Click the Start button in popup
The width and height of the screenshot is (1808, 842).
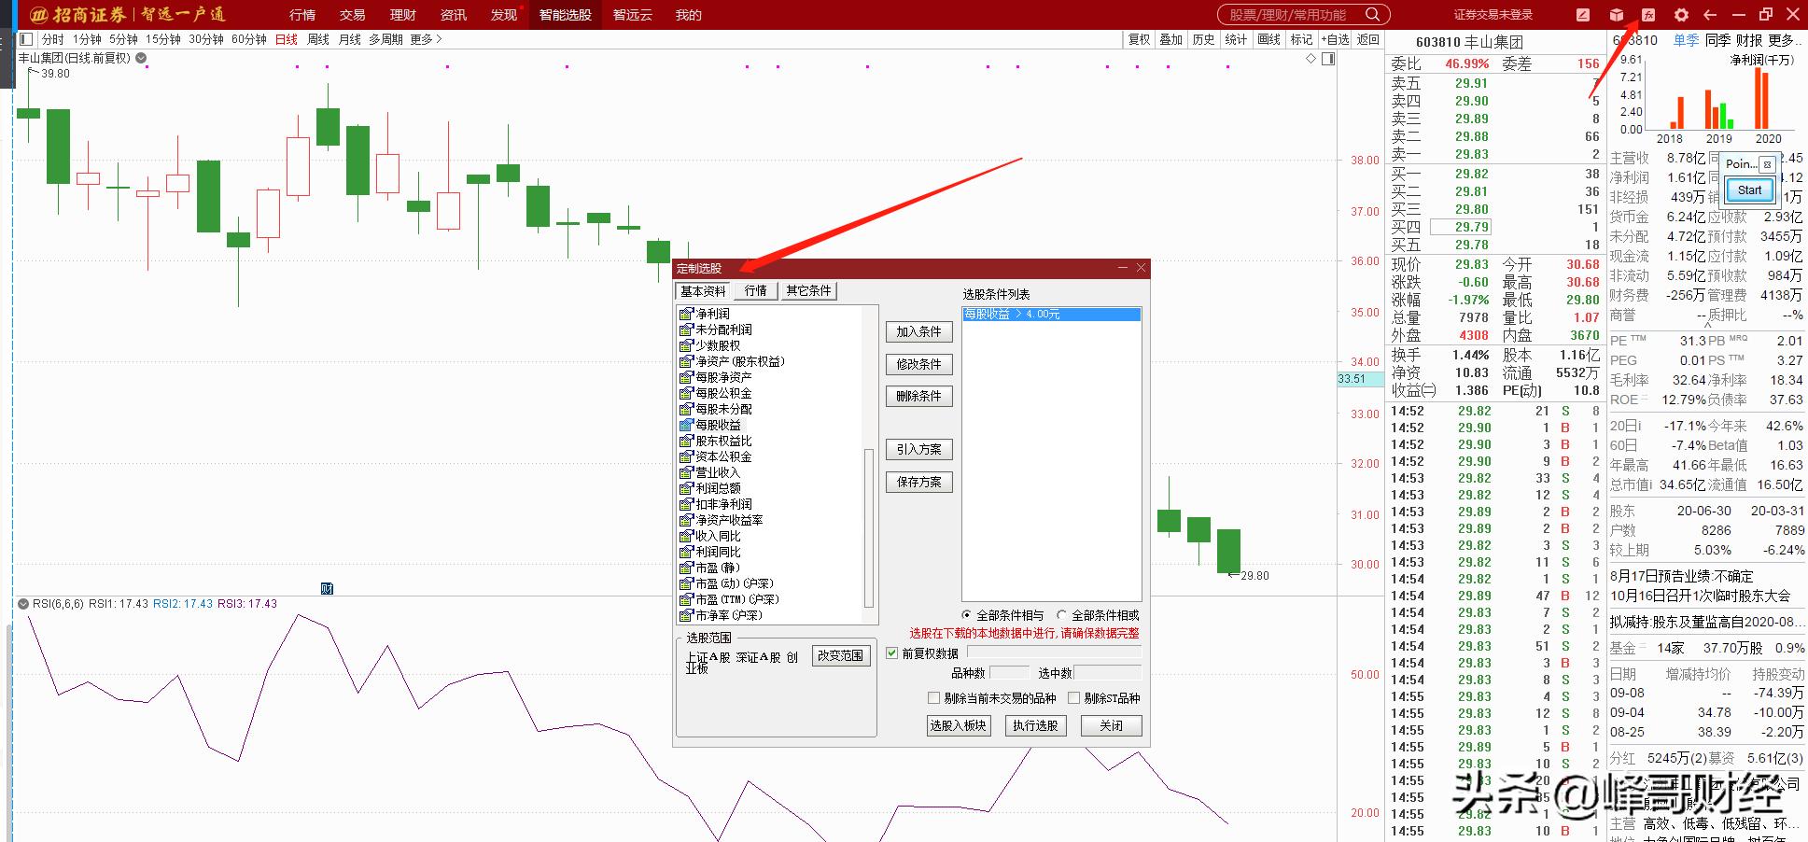tap(1749, 190)
